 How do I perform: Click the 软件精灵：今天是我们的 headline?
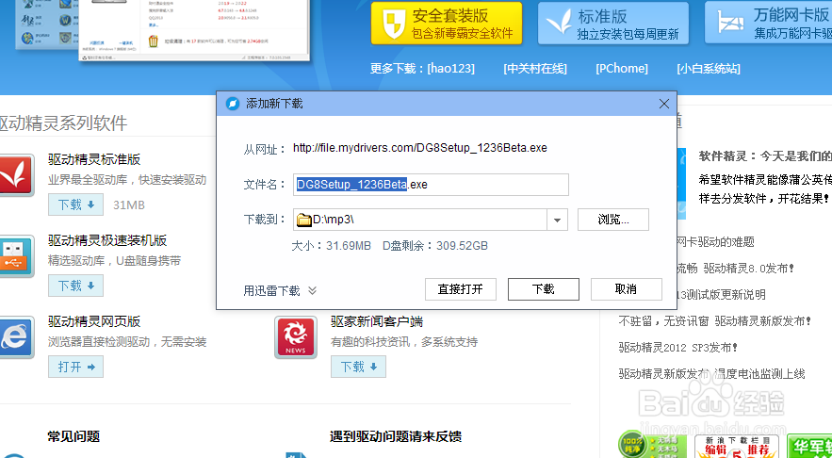[x=765, y=156]
